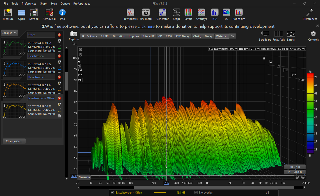
Task: Change yellow trace colour of Bassabsorber + Offen
Action: click(x=59, y=110)
